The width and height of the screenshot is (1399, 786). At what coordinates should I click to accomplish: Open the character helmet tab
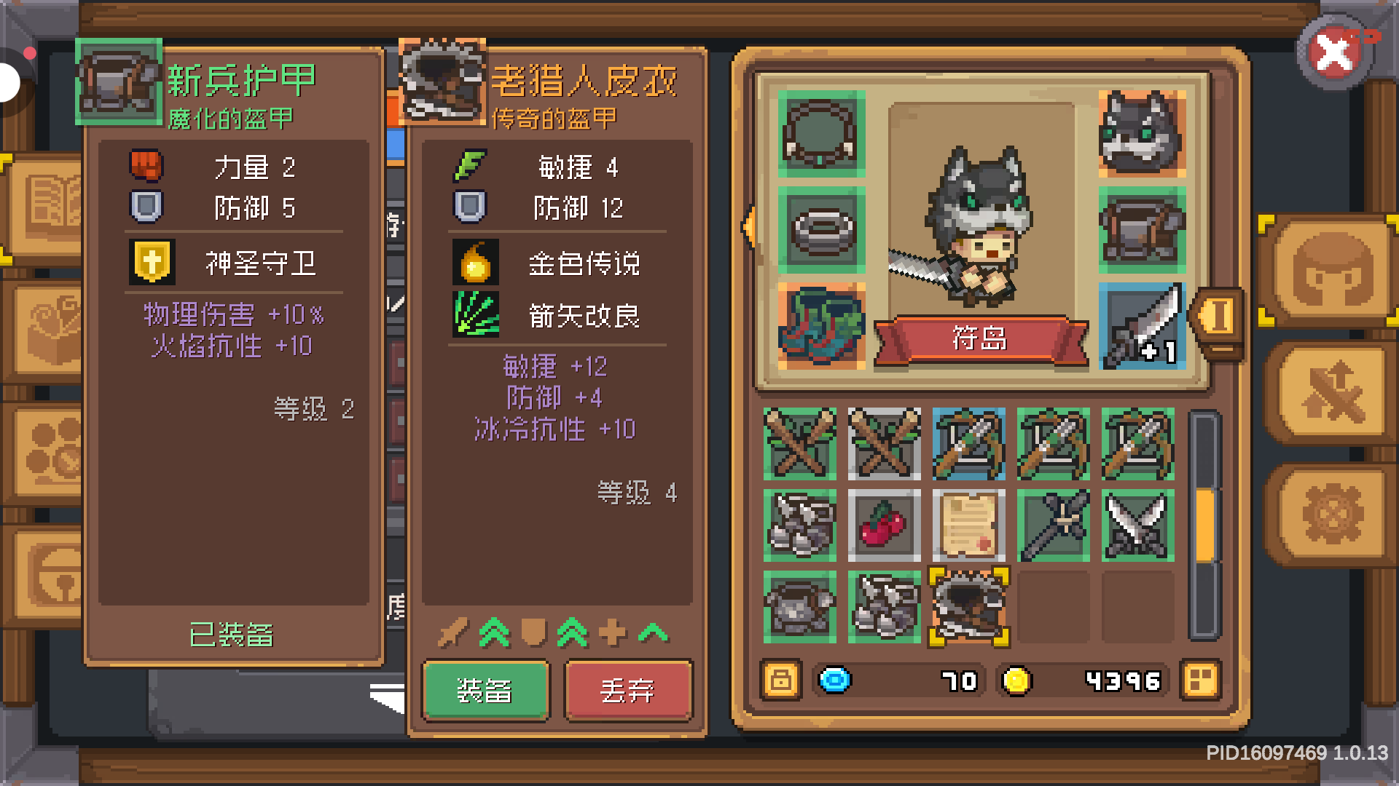pos(1333,271)
